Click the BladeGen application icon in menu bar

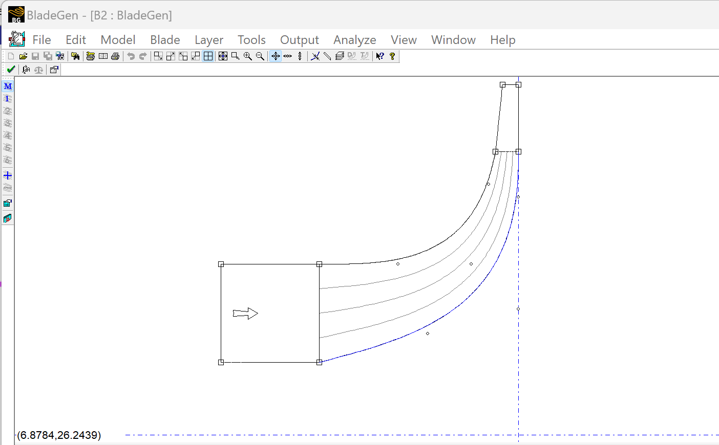[17, 39]
